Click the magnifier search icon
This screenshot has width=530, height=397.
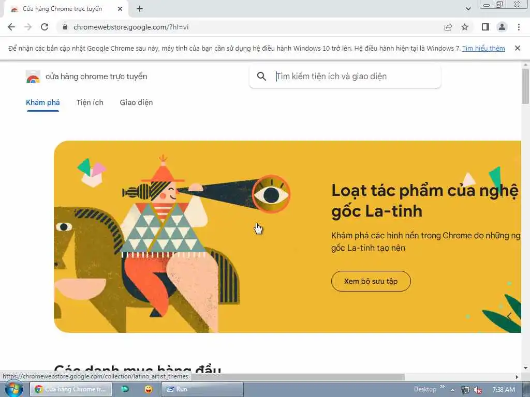pos(261,77)
